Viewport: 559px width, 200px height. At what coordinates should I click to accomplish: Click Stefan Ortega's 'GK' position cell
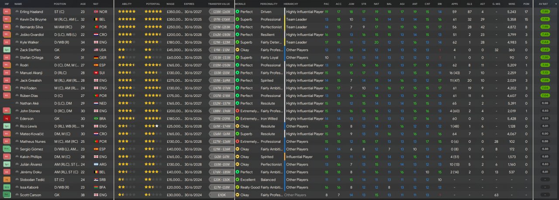point(56,58)
